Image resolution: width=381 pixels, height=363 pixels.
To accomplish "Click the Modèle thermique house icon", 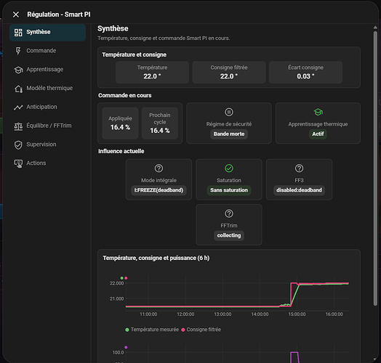I will pos(18,89).
